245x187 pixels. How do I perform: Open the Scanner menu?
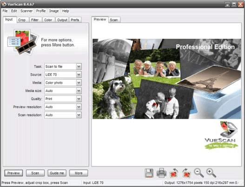[26, 11]
